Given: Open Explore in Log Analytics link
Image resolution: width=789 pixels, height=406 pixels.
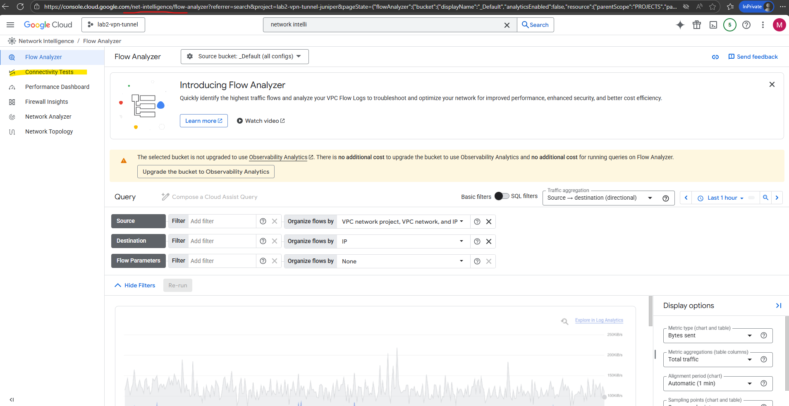Looking at the screenshot, I should pyautogui.click(x=599, y=320).
